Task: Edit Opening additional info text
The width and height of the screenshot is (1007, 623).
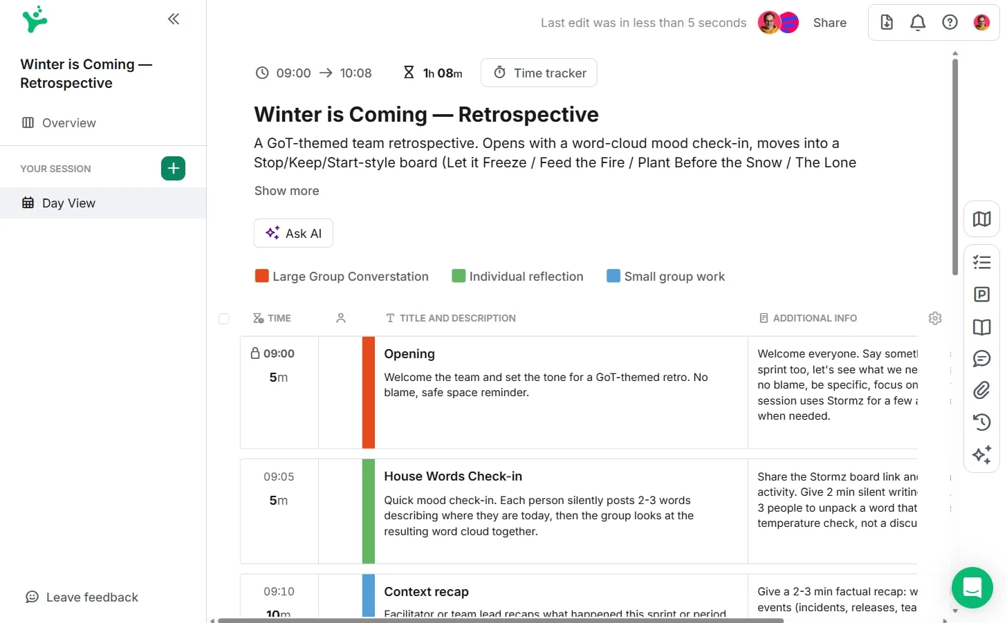Action: click(838, 384)
